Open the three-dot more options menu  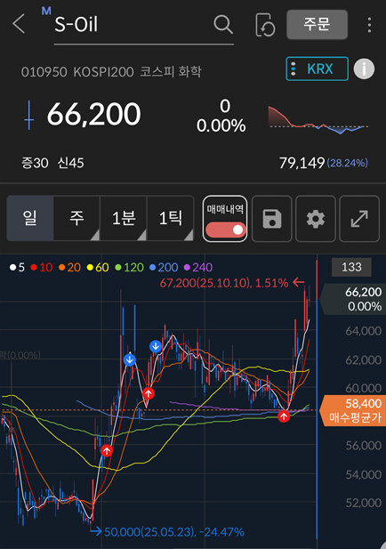tap(369, 25)
